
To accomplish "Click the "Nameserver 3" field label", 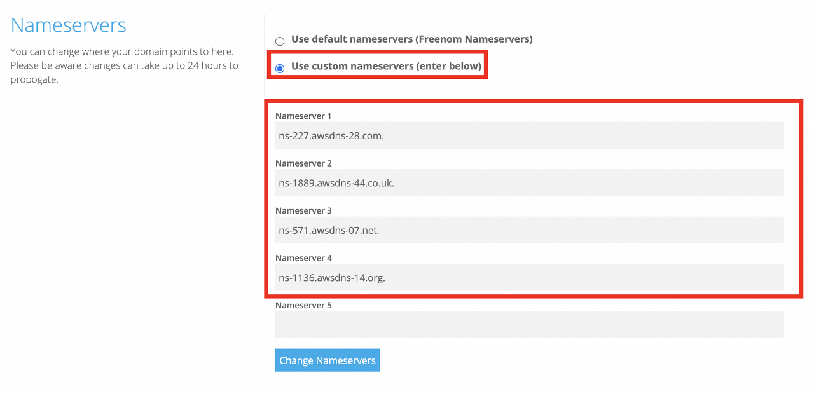I will pyautogui.click(x=303, y=210).
